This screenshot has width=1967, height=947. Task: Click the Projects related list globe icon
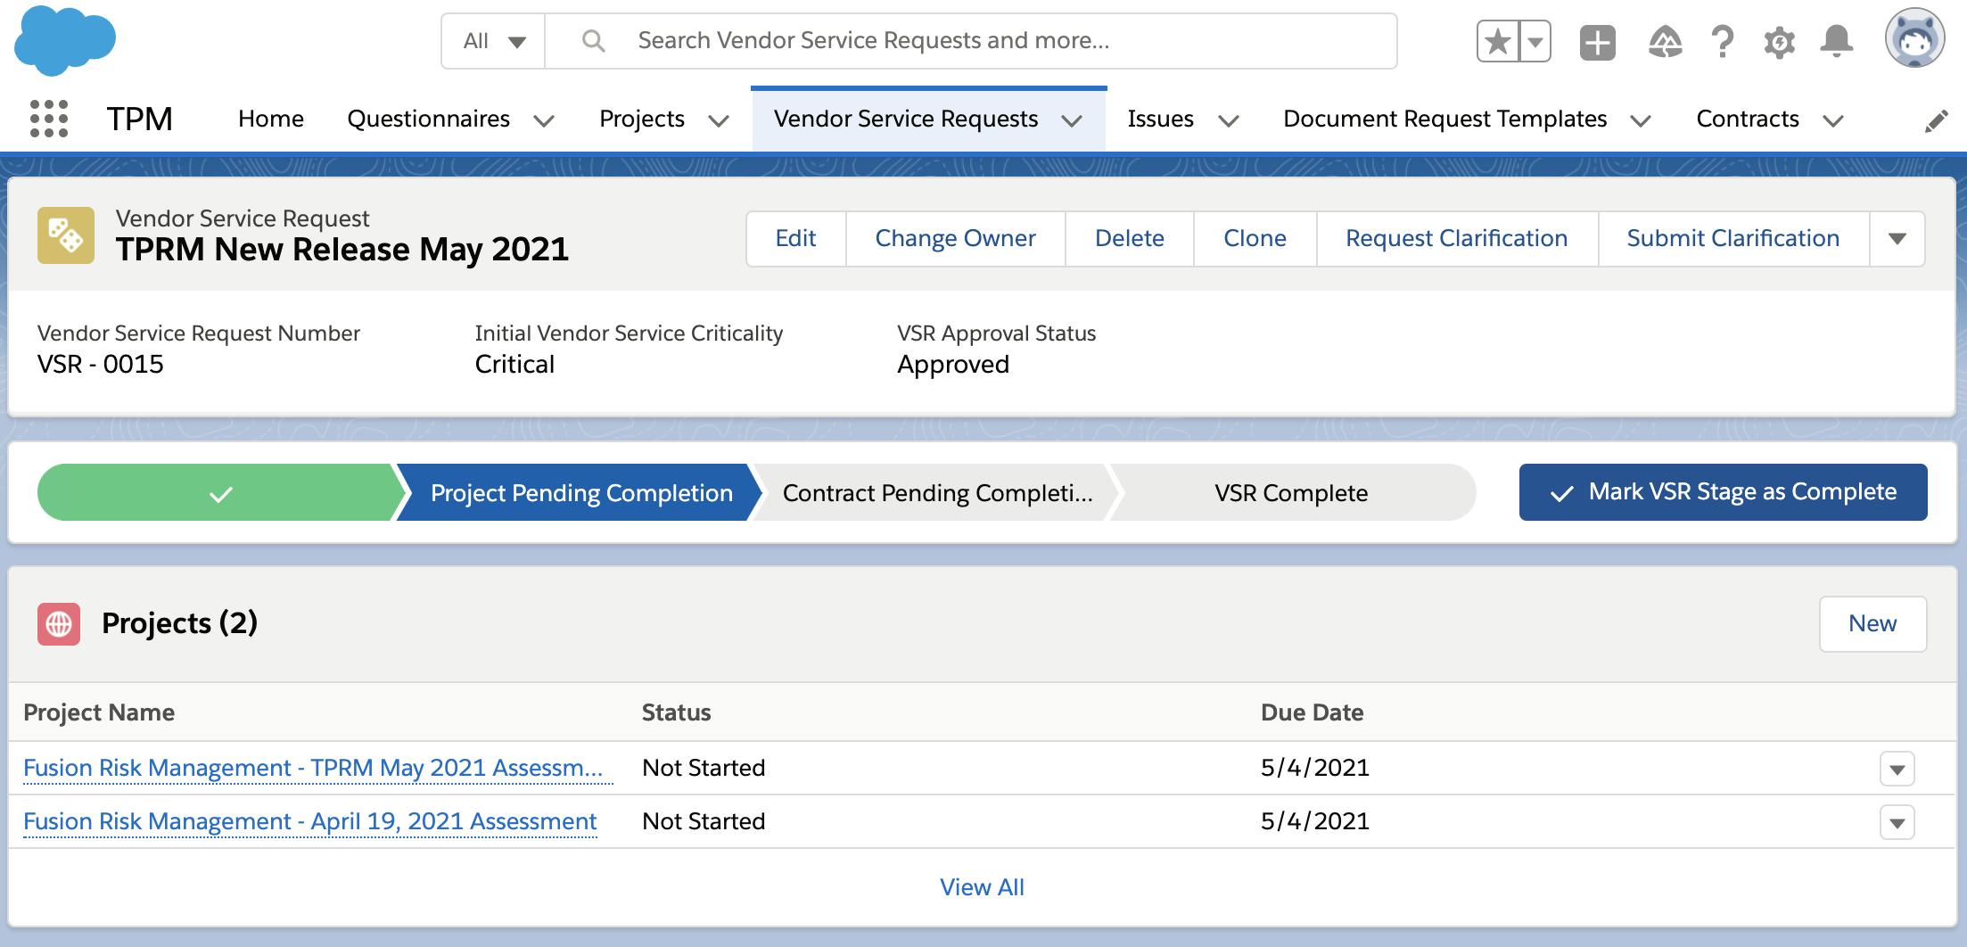click(57, 623)
